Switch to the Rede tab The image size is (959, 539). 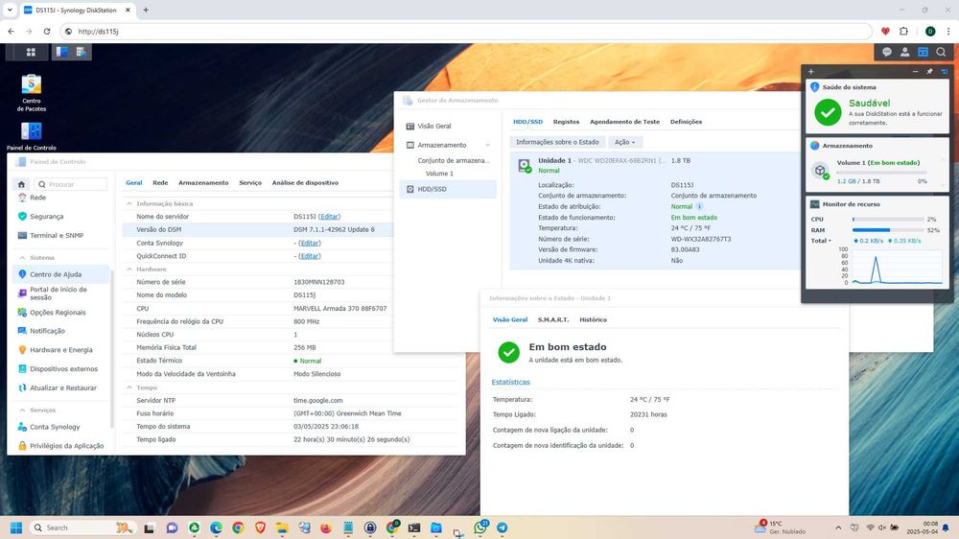[160, 183]
